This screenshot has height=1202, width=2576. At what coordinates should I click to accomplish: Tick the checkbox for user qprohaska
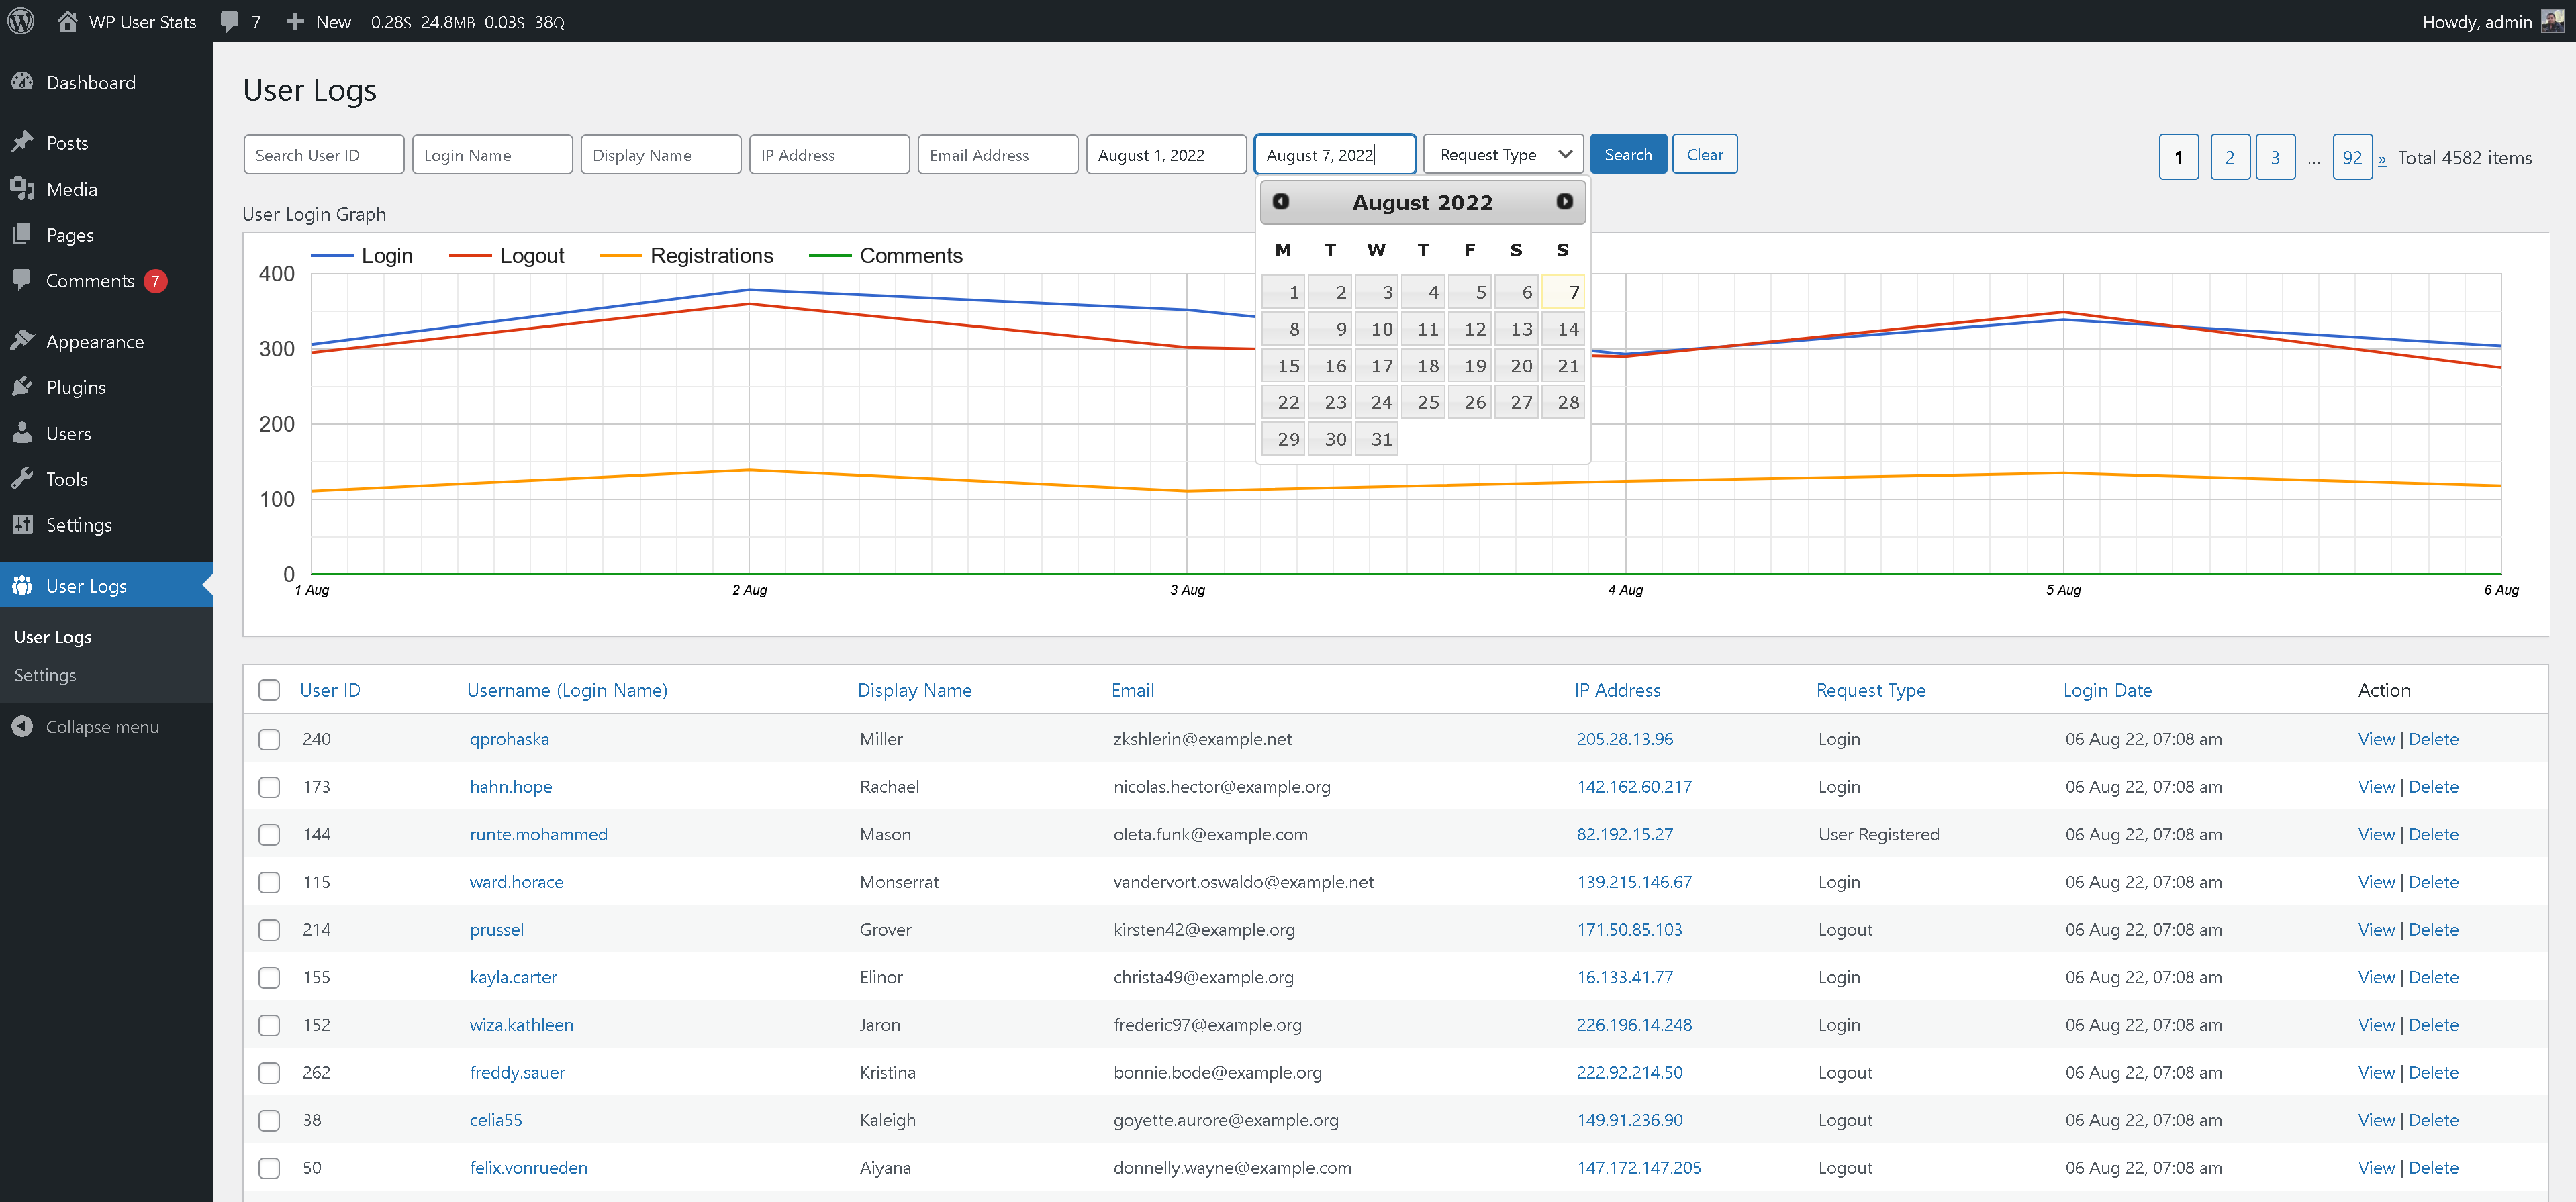269,739
